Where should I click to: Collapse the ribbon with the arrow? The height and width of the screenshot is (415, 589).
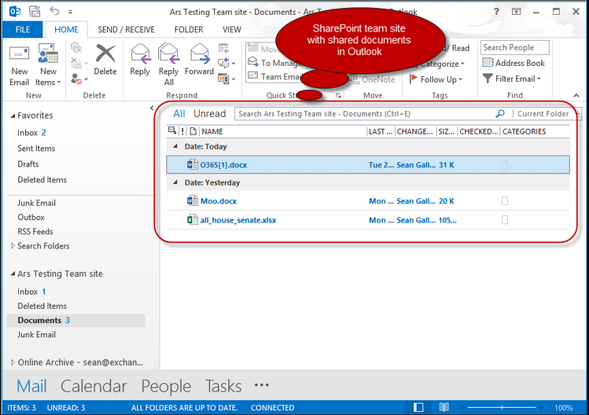click(576, 95)
